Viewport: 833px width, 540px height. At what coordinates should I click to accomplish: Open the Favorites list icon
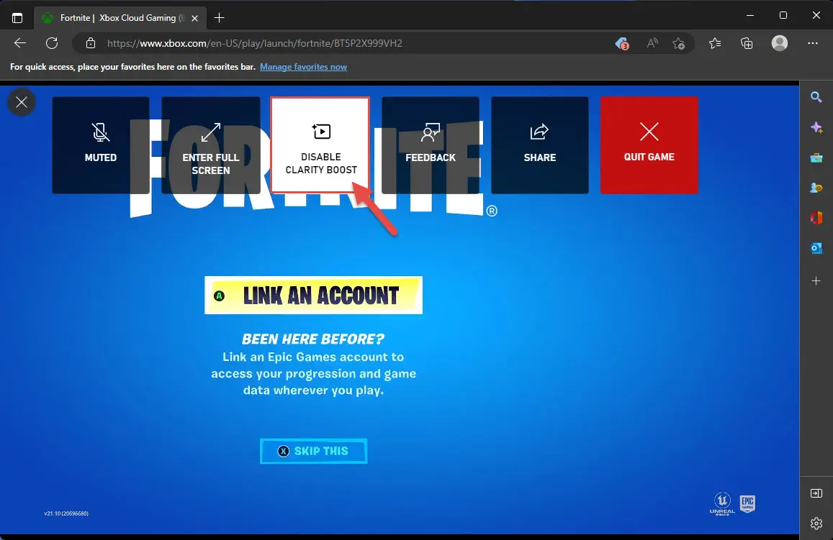pyautogui.click(x=715, y=43)
